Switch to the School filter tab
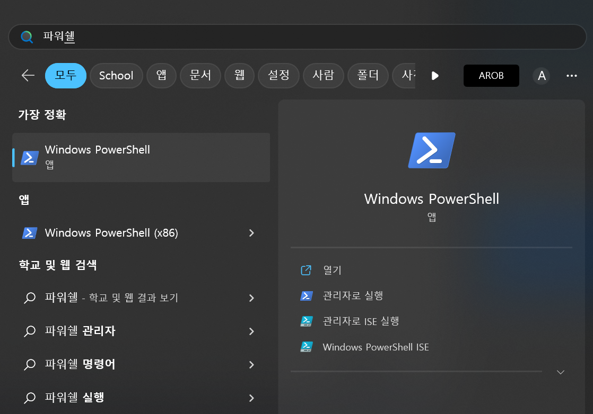The image size is (593, 414). click(116, 76)
